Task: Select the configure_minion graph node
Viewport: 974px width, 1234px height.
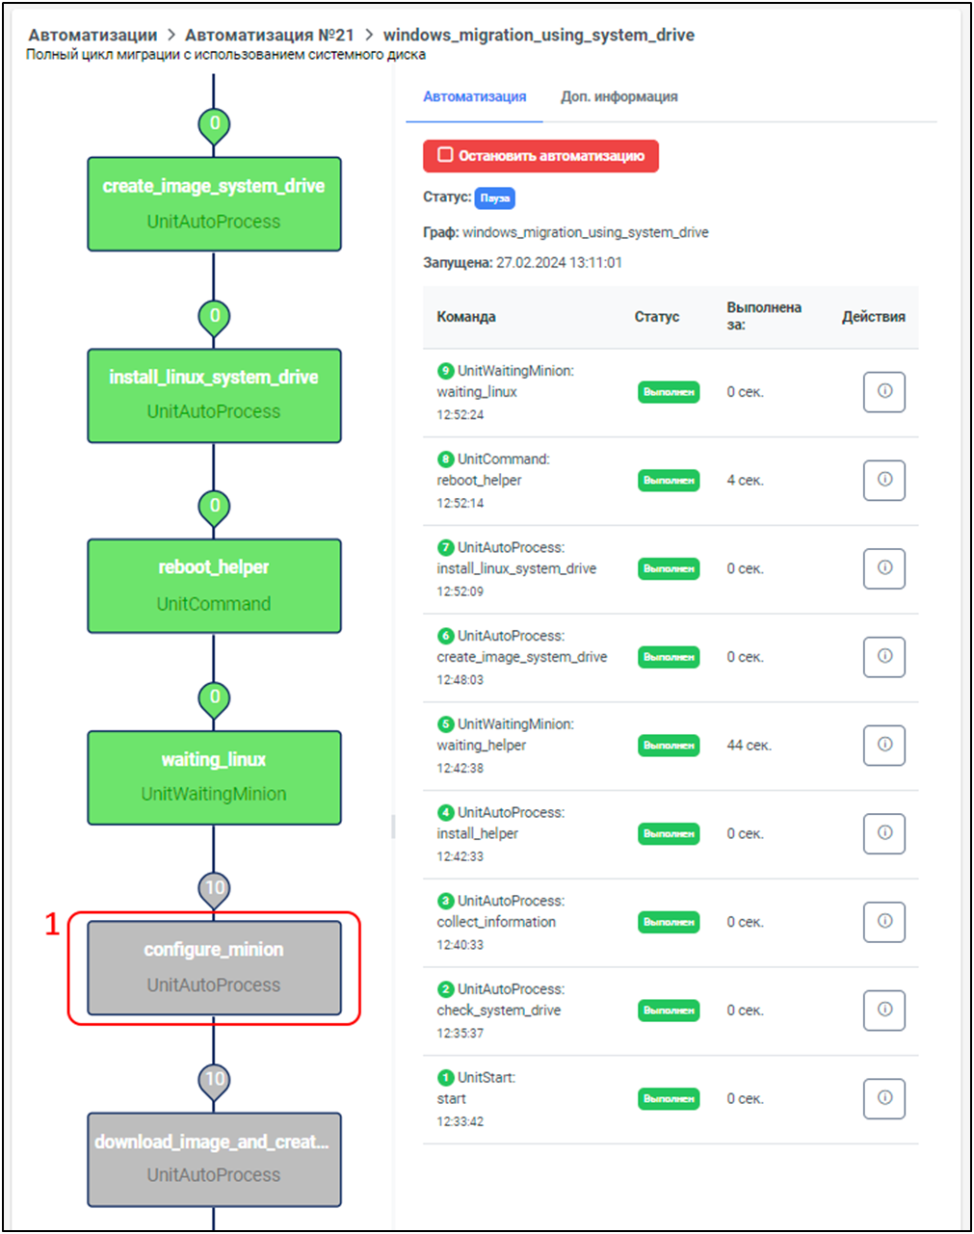Action: [214, 967]
